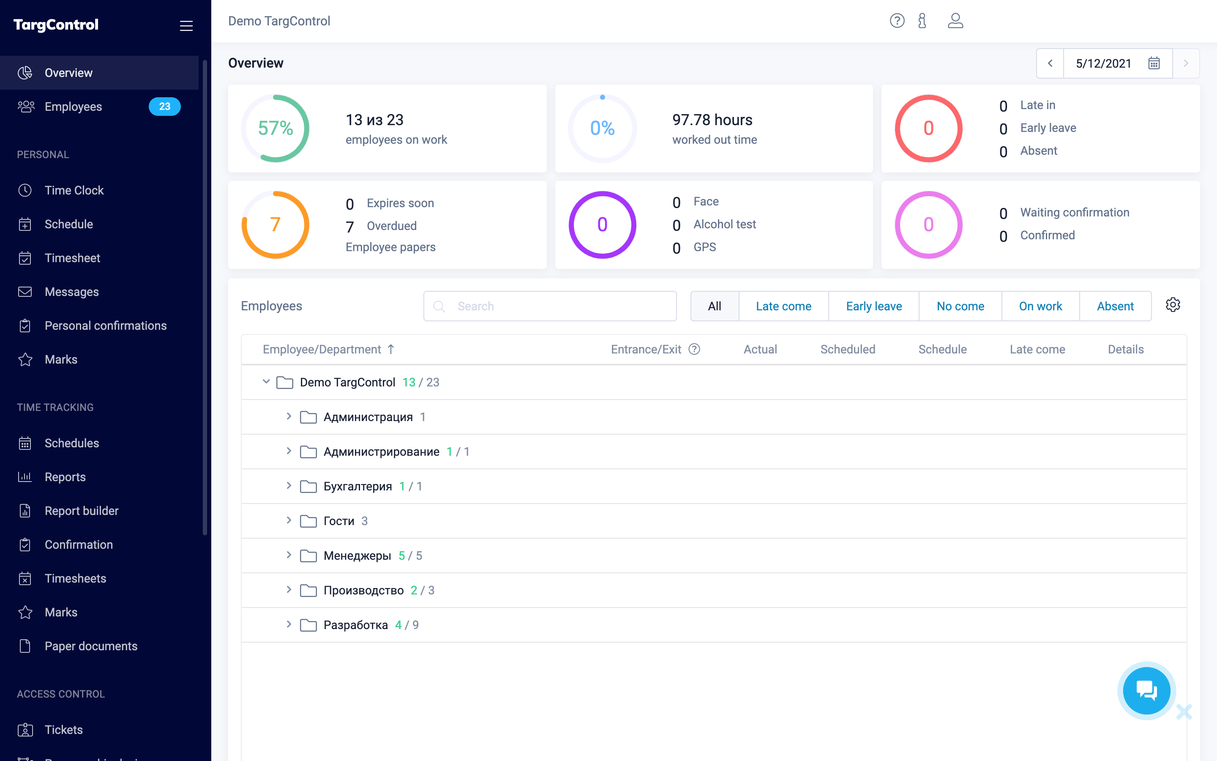Click the info icon in header
The width and height of the screenshot is (1217, 761).
click(x=922, y=21)
